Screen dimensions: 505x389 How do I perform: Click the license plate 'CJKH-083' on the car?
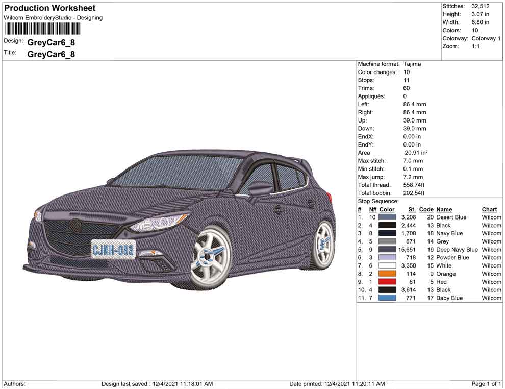tap(113, 249)
